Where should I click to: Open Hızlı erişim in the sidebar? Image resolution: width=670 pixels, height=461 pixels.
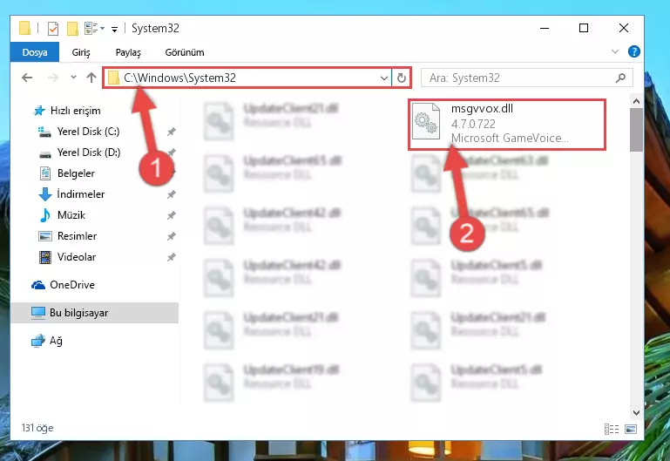pyautogui.click(x=67, y=111)
